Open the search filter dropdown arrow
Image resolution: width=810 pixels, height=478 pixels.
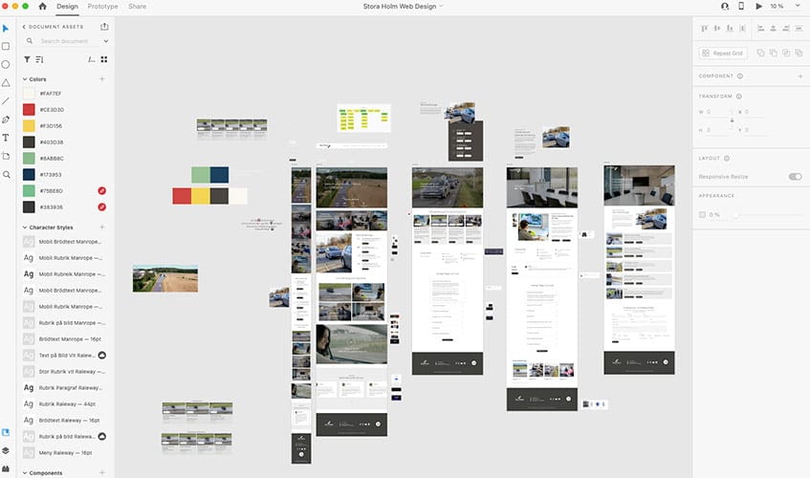pyautogui.click(x=106, y=41)
